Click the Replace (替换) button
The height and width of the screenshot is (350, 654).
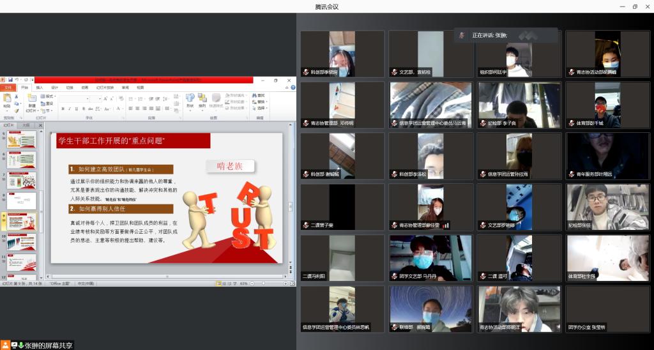point(259,102)
